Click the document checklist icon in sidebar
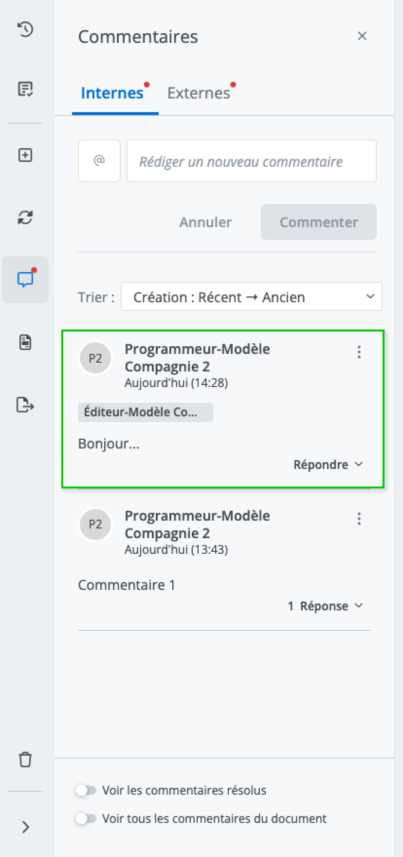The width and height of the screenshot is (403, 857). pyautogui.click(x=25, y=89)
